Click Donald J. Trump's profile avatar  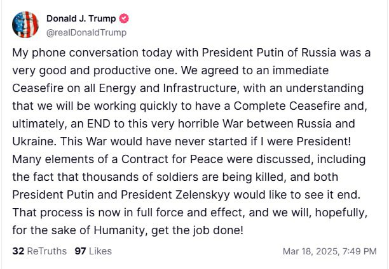coord(25,24)
